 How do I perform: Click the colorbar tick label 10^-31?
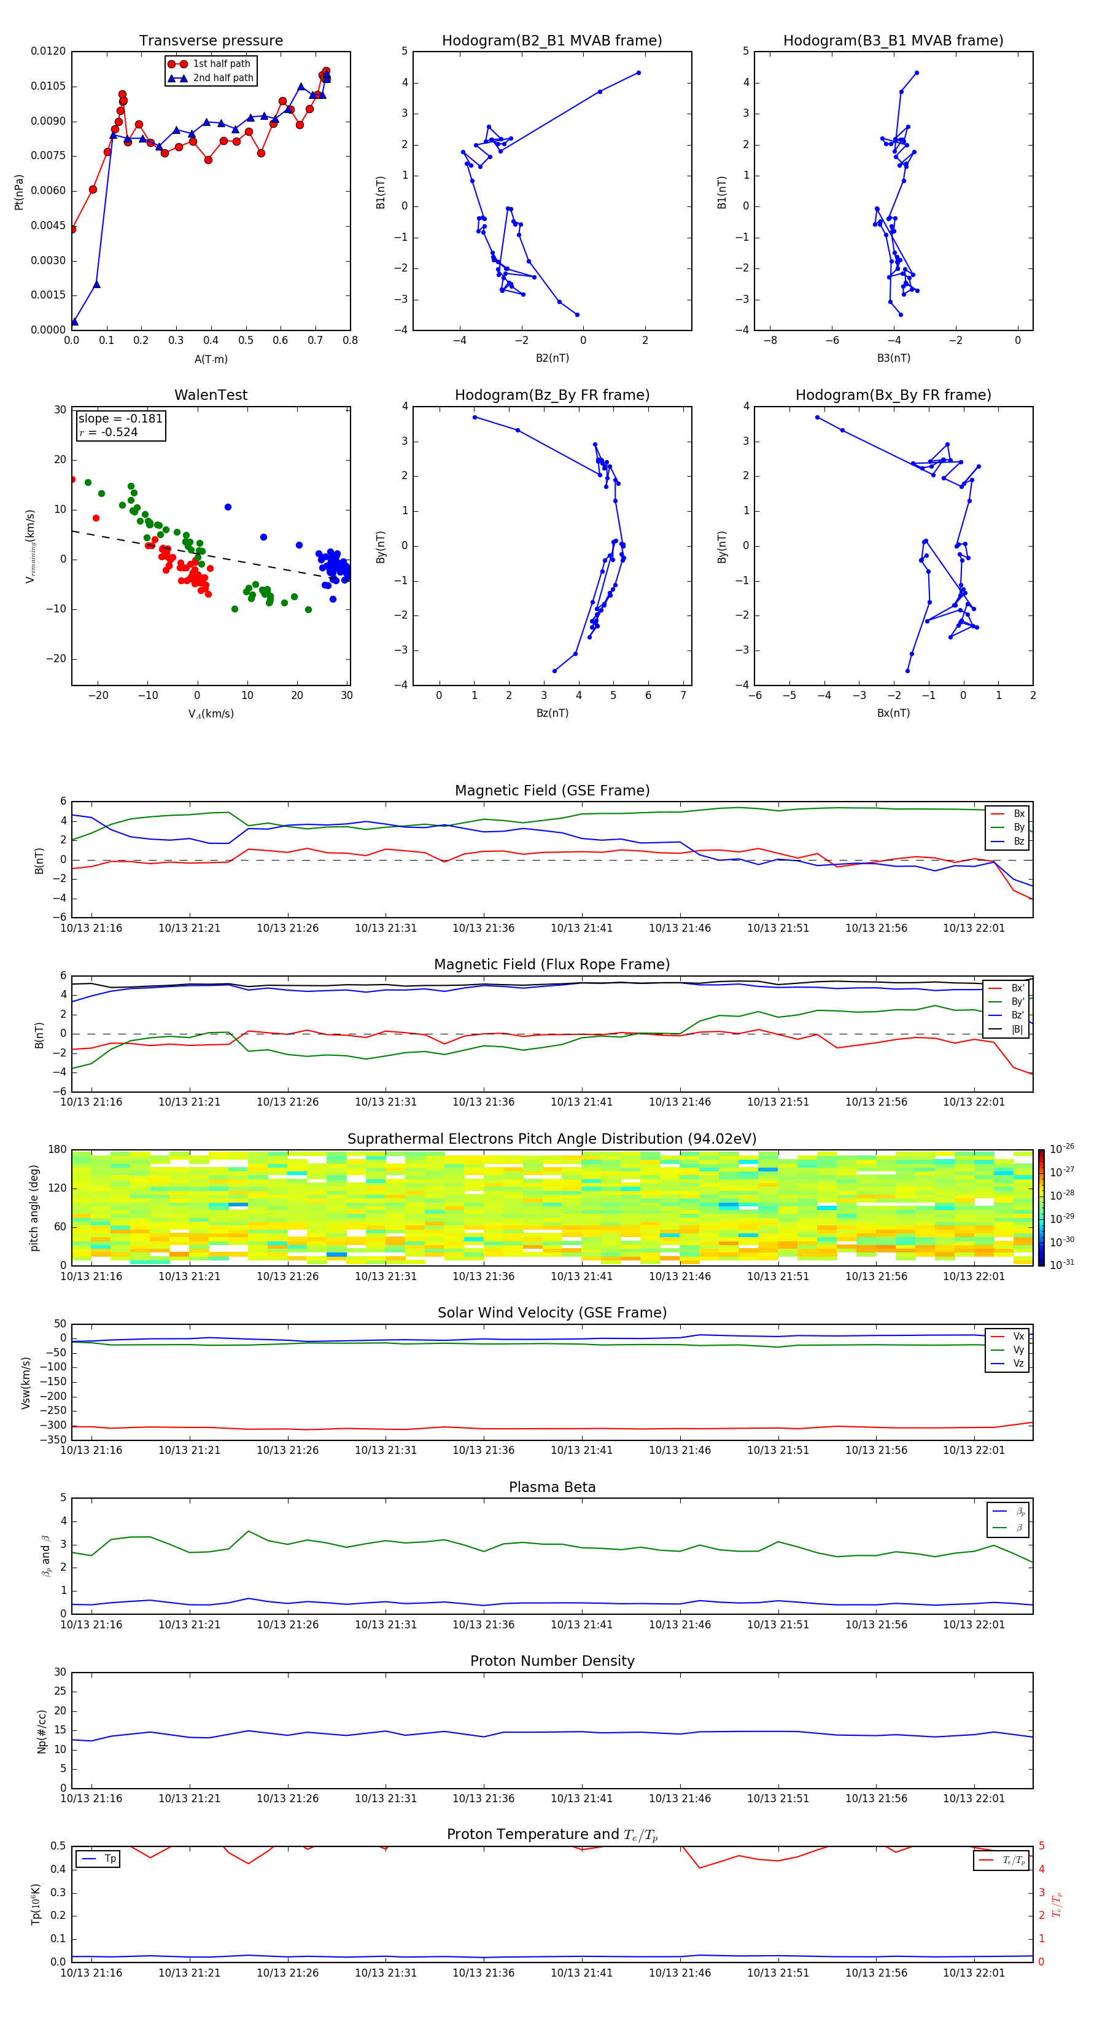tap(1062, 1265)
